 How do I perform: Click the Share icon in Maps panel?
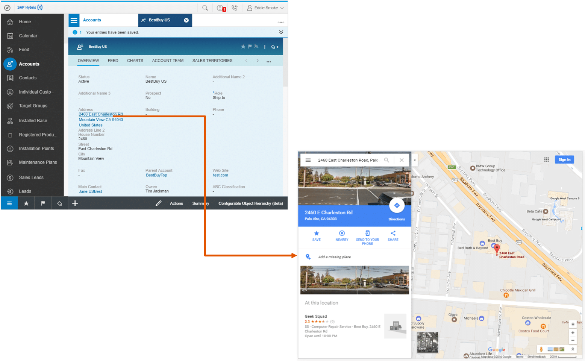click(x=393, y=234)
